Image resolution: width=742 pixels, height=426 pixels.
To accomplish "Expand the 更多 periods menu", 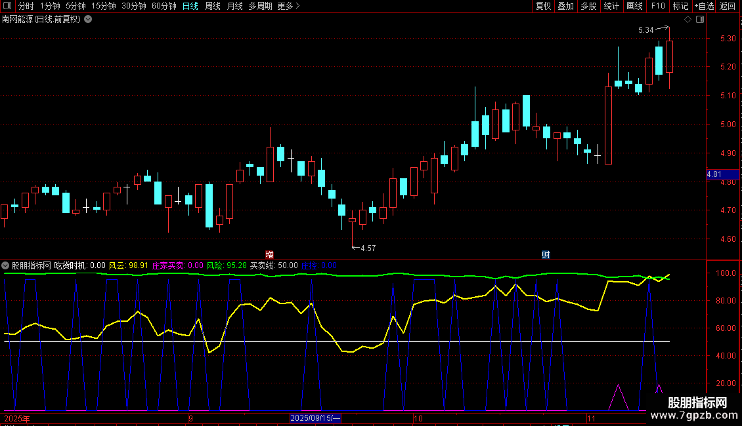I will [289, 6].
